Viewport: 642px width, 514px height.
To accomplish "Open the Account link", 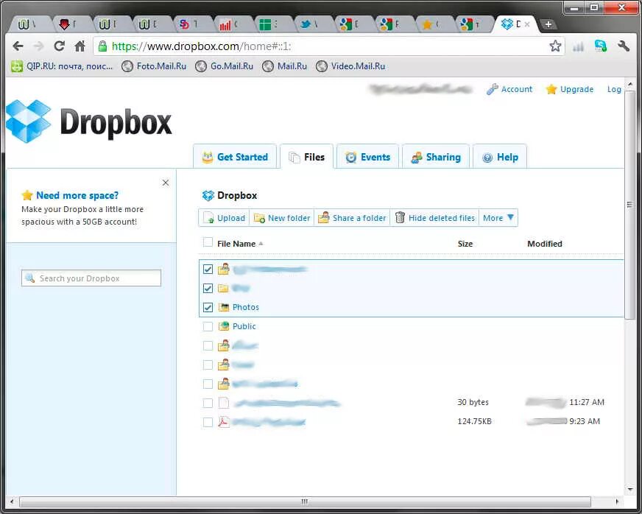I will [517, 89].
